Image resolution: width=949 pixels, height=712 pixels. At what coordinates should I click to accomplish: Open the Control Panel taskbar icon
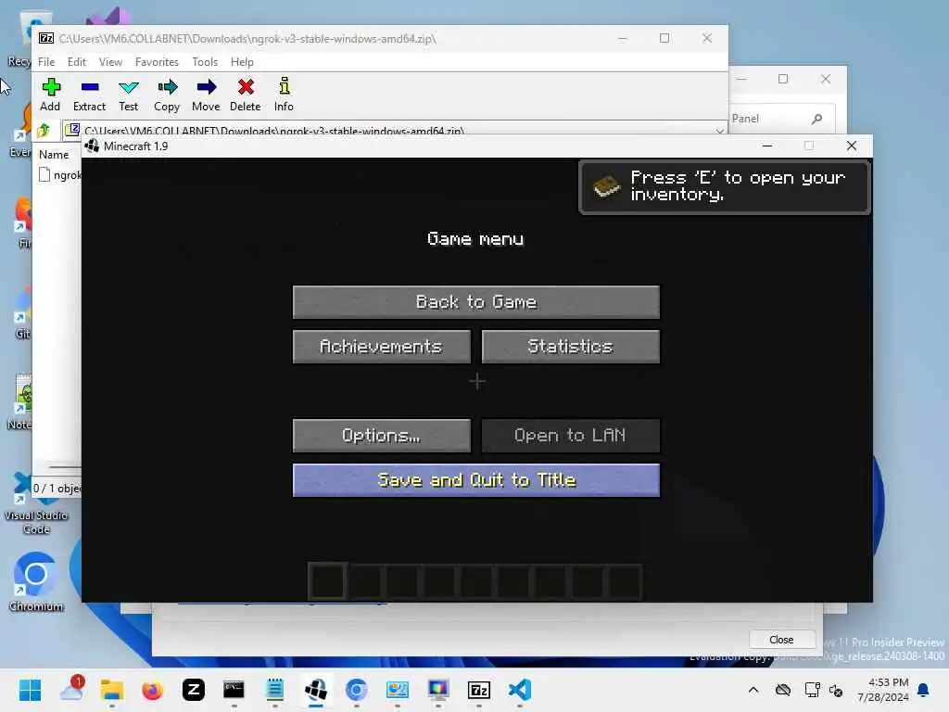coord(398,690)
